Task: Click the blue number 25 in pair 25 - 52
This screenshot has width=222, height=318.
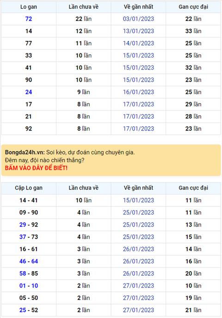Action: (x=23, y=310)
